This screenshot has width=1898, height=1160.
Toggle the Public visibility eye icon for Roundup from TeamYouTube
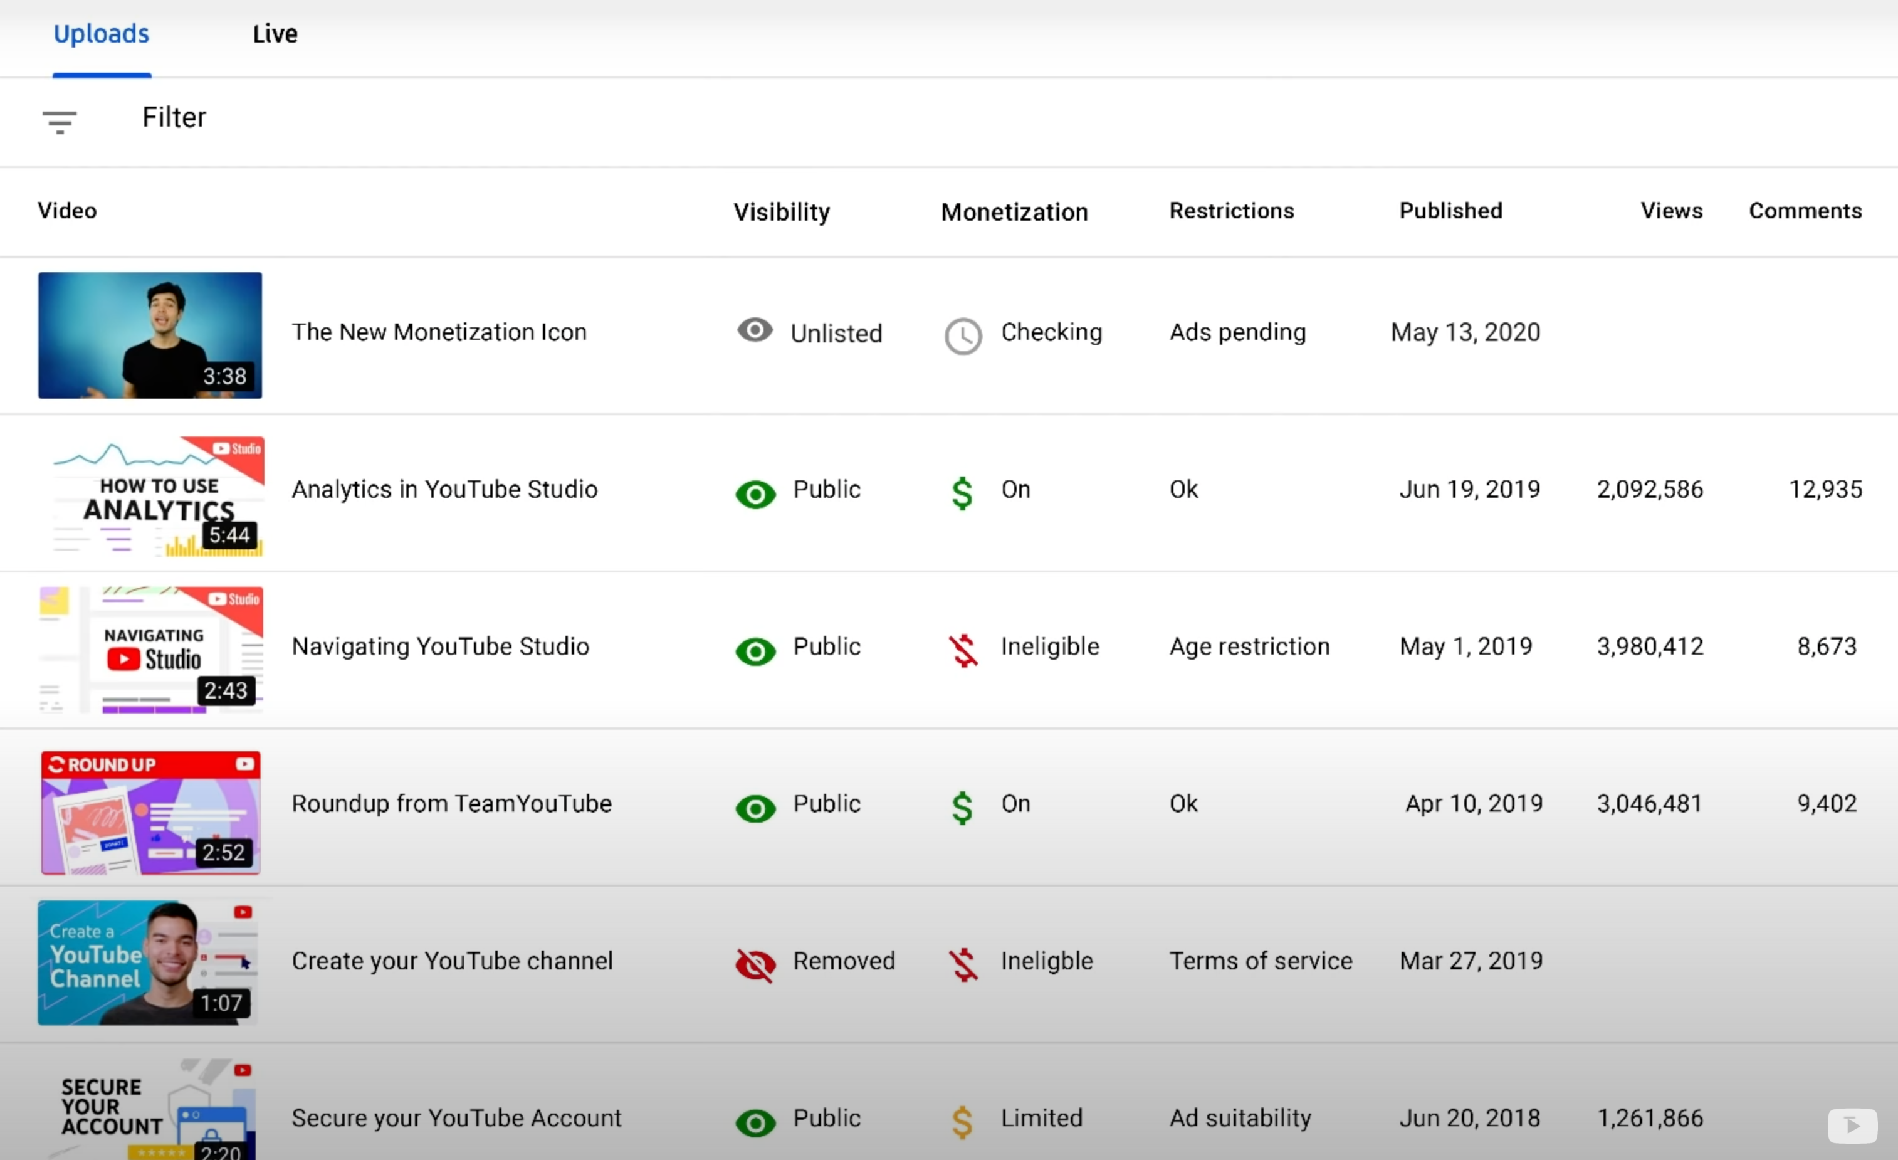coord(754,803)
